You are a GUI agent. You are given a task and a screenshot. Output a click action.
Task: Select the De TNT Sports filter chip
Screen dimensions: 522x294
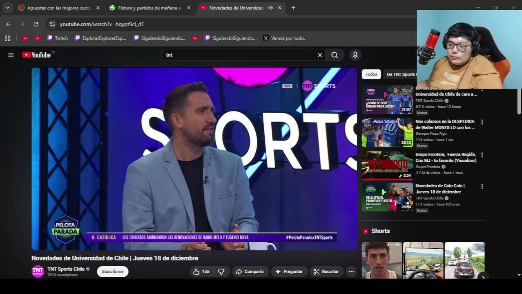click(401, 74)
